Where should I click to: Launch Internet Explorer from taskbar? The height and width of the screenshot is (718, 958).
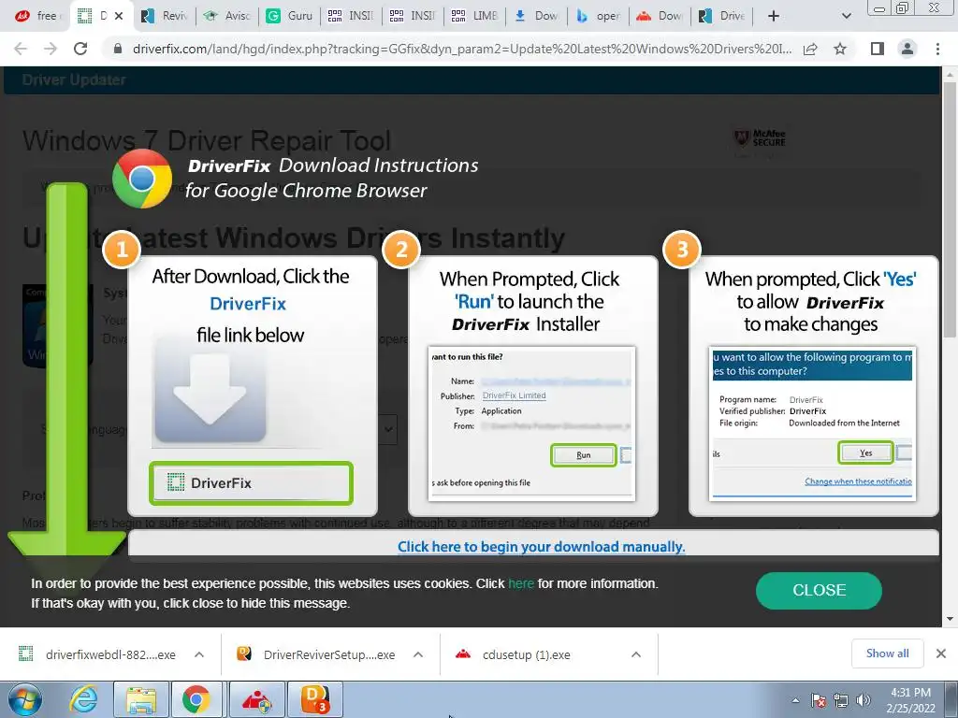[83, 699]
